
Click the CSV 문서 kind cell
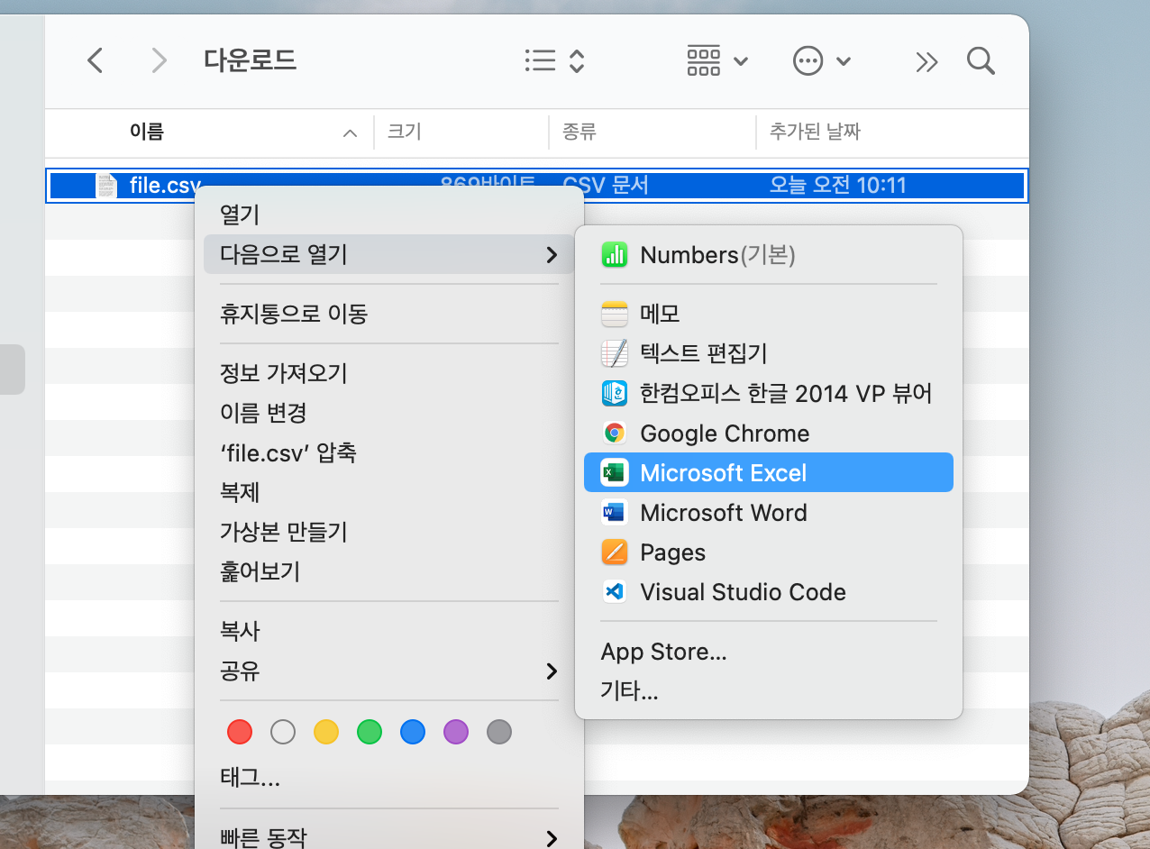(606, 186)
